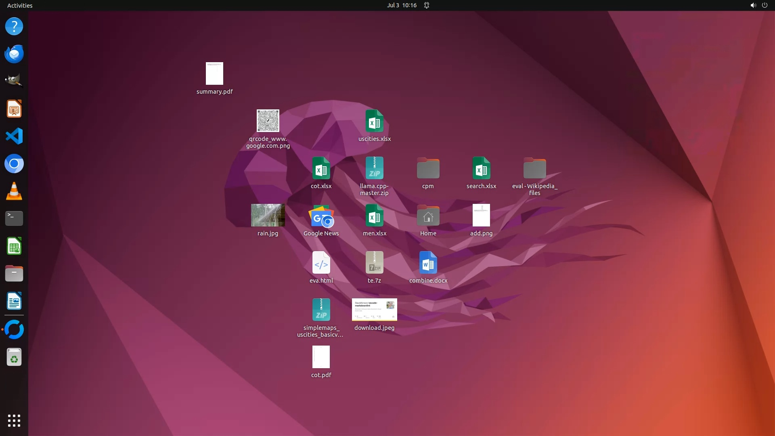Open the power icon system menu
This screenshot has width=775, height=436.
765,5
